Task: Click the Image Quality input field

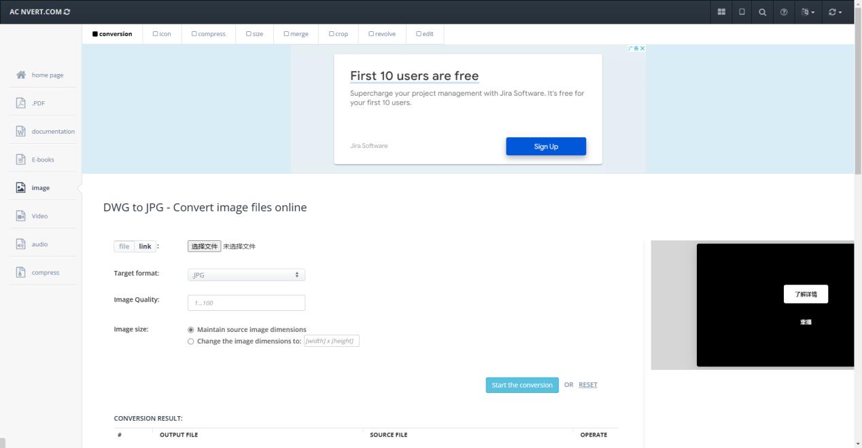Action: pos(246,303)
